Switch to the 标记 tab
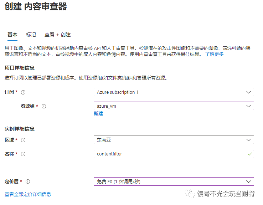Screen dimensions: 263x205 coord(31,35)
